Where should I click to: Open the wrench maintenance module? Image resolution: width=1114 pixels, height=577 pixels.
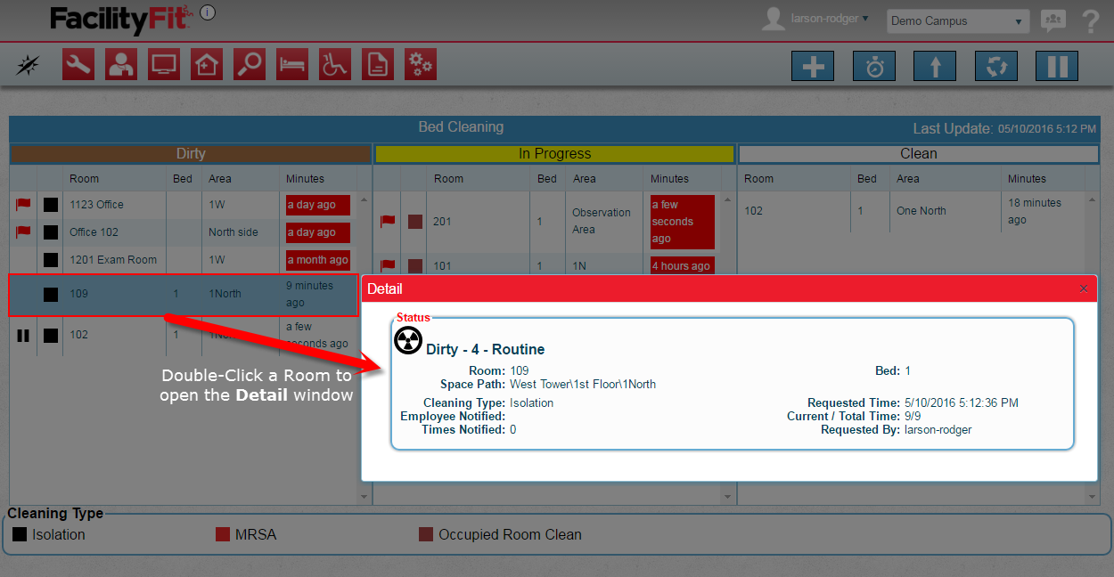[x=78, y=65]
